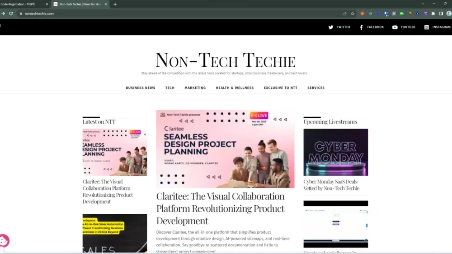Open cookie preferences cookie icon
The width and height of the screenshot is (452, 254).
click(x=4, y=241)
